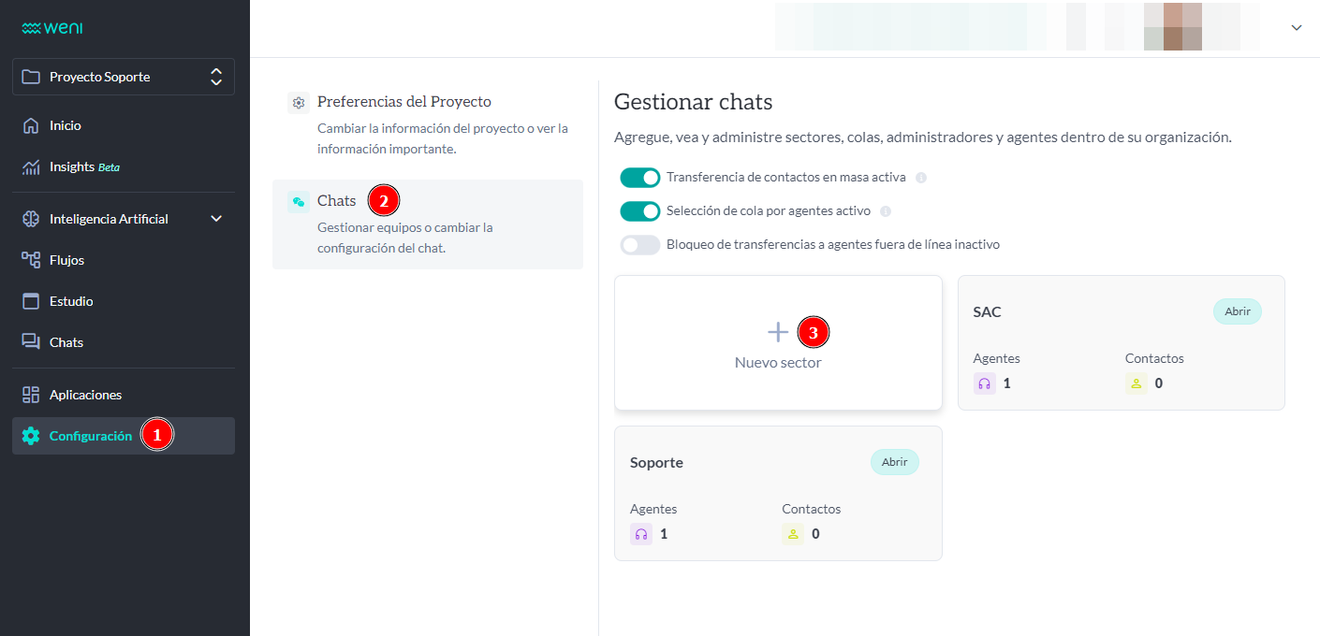Click info icon beside mass transfer setting

[x=921, y=178]
